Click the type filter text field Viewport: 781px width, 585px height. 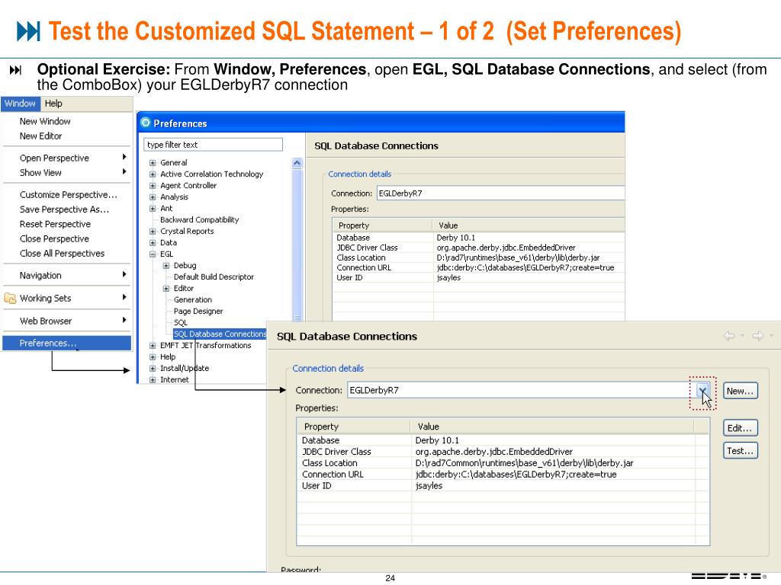213,145
